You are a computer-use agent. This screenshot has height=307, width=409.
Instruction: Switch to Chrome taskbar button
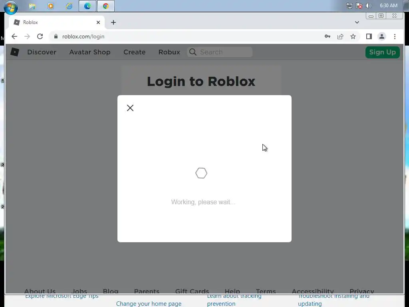coord(105,6)
